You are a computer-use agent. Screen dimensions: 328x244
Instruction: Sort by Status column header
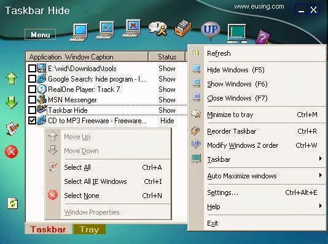pos(167,57)
